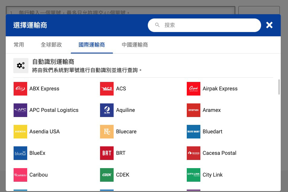Switch to the 常用 tab

tap(19, 44)
